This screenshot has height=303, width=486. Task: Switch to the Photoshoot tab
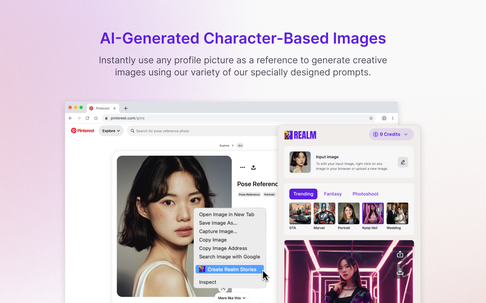[x=365, y=194]
